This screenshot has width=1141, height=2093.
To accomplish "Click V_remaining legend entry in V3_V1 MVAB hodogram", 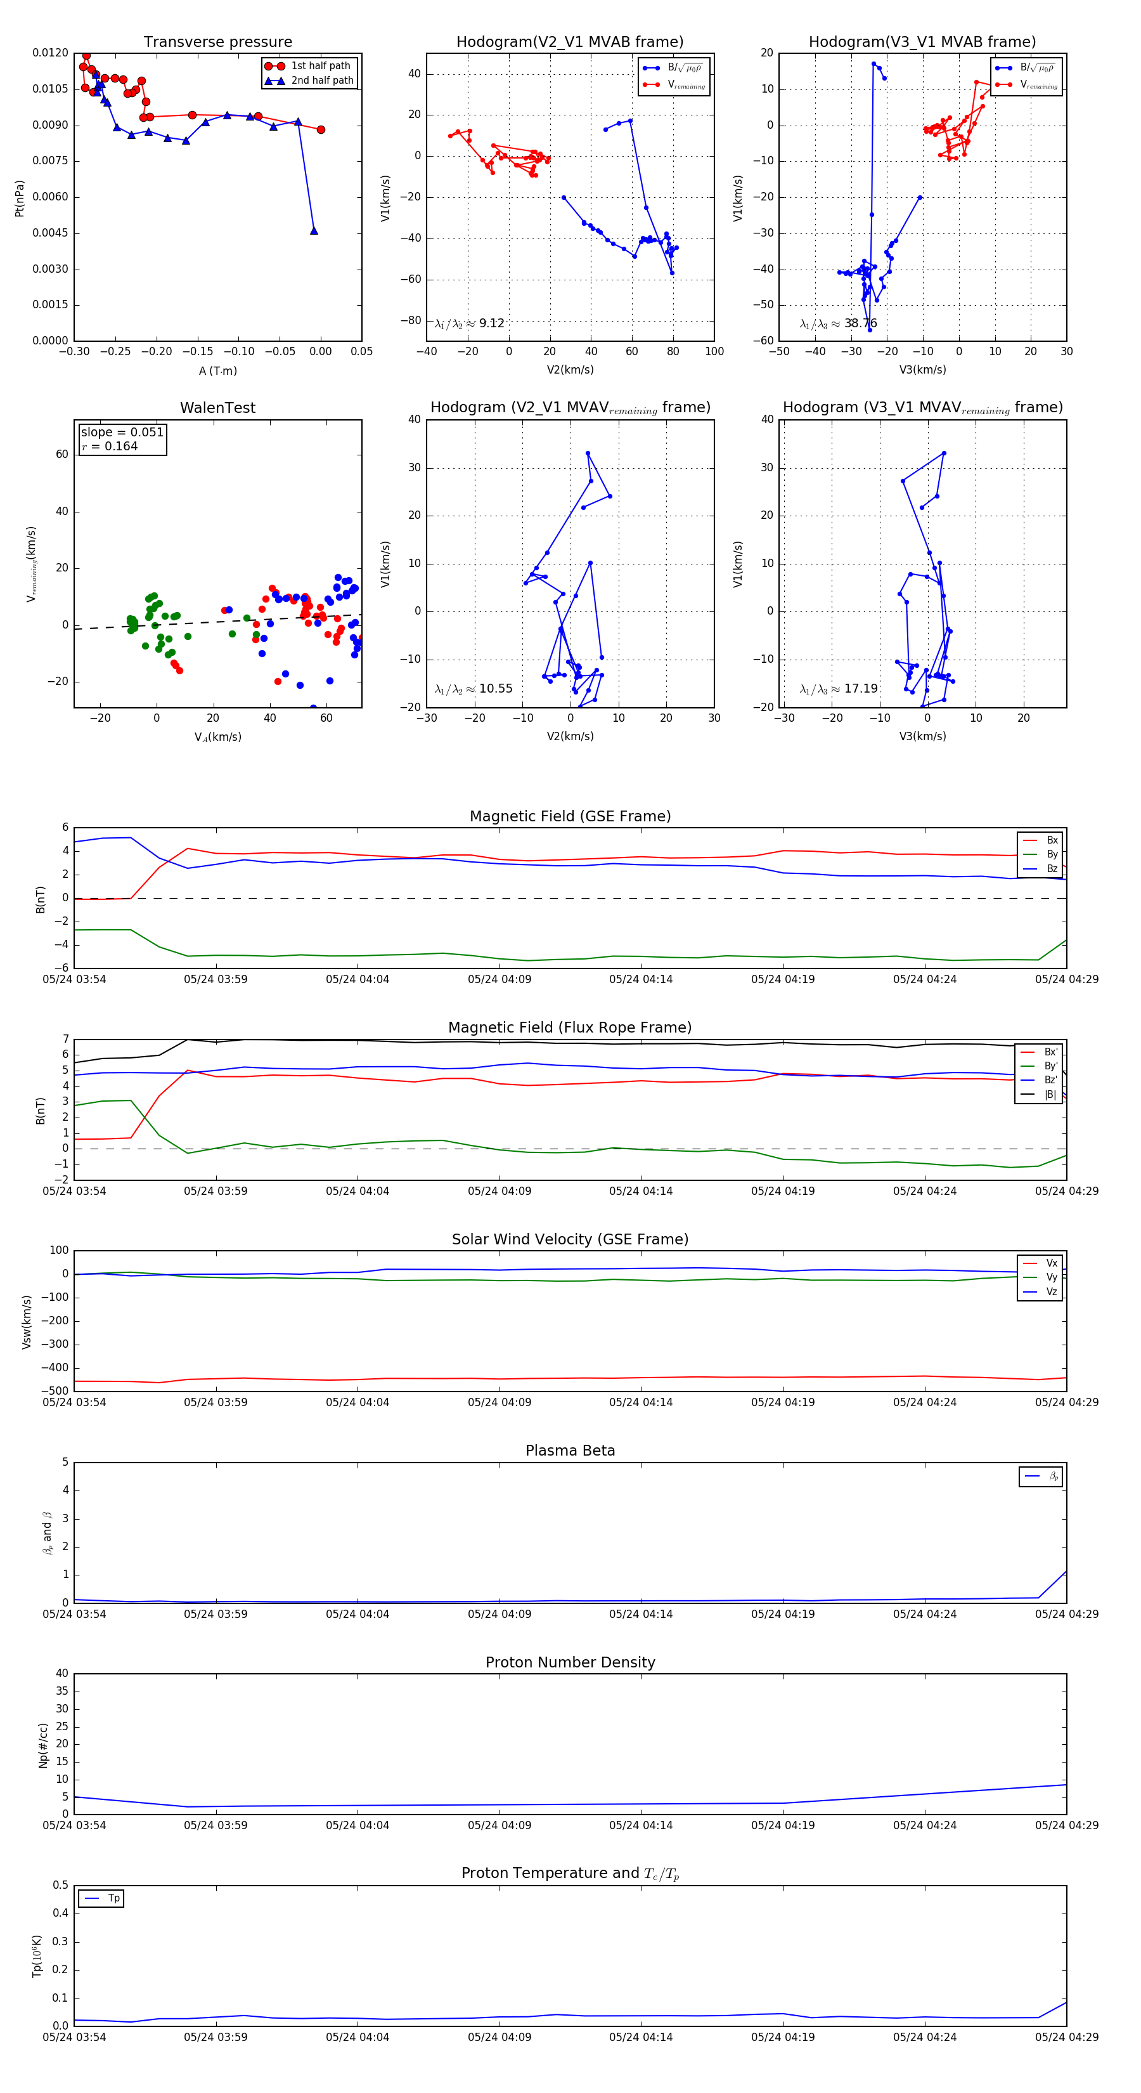I will click(x=1026, y=84).
